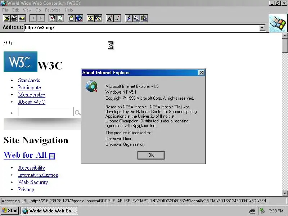Viewport: 288px width, 216px height.
Task: Click the Open file toolbar icon
Action: click(6, 18)
